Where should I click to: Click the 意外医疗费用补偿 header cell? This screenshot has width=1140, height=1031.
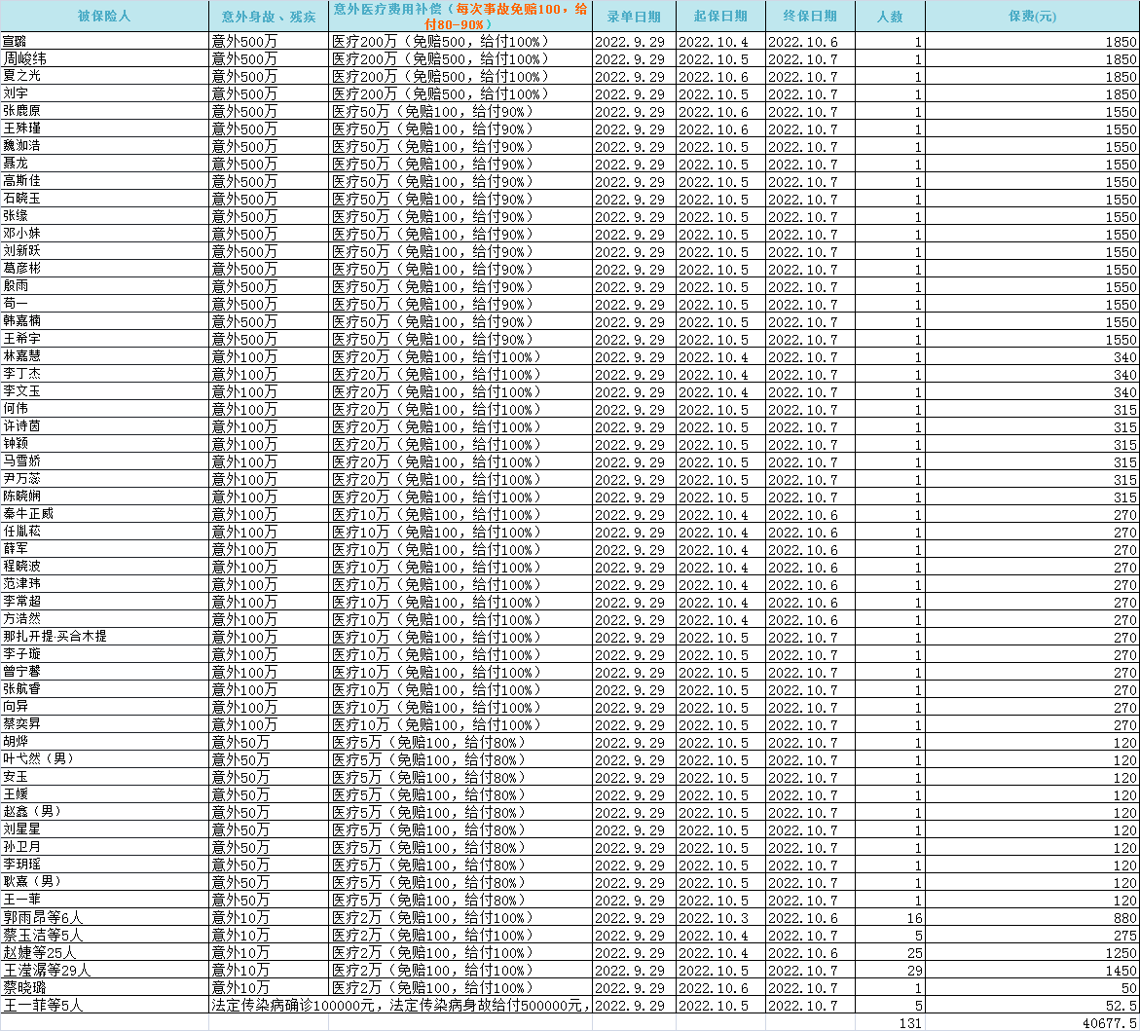click(460, 17)
